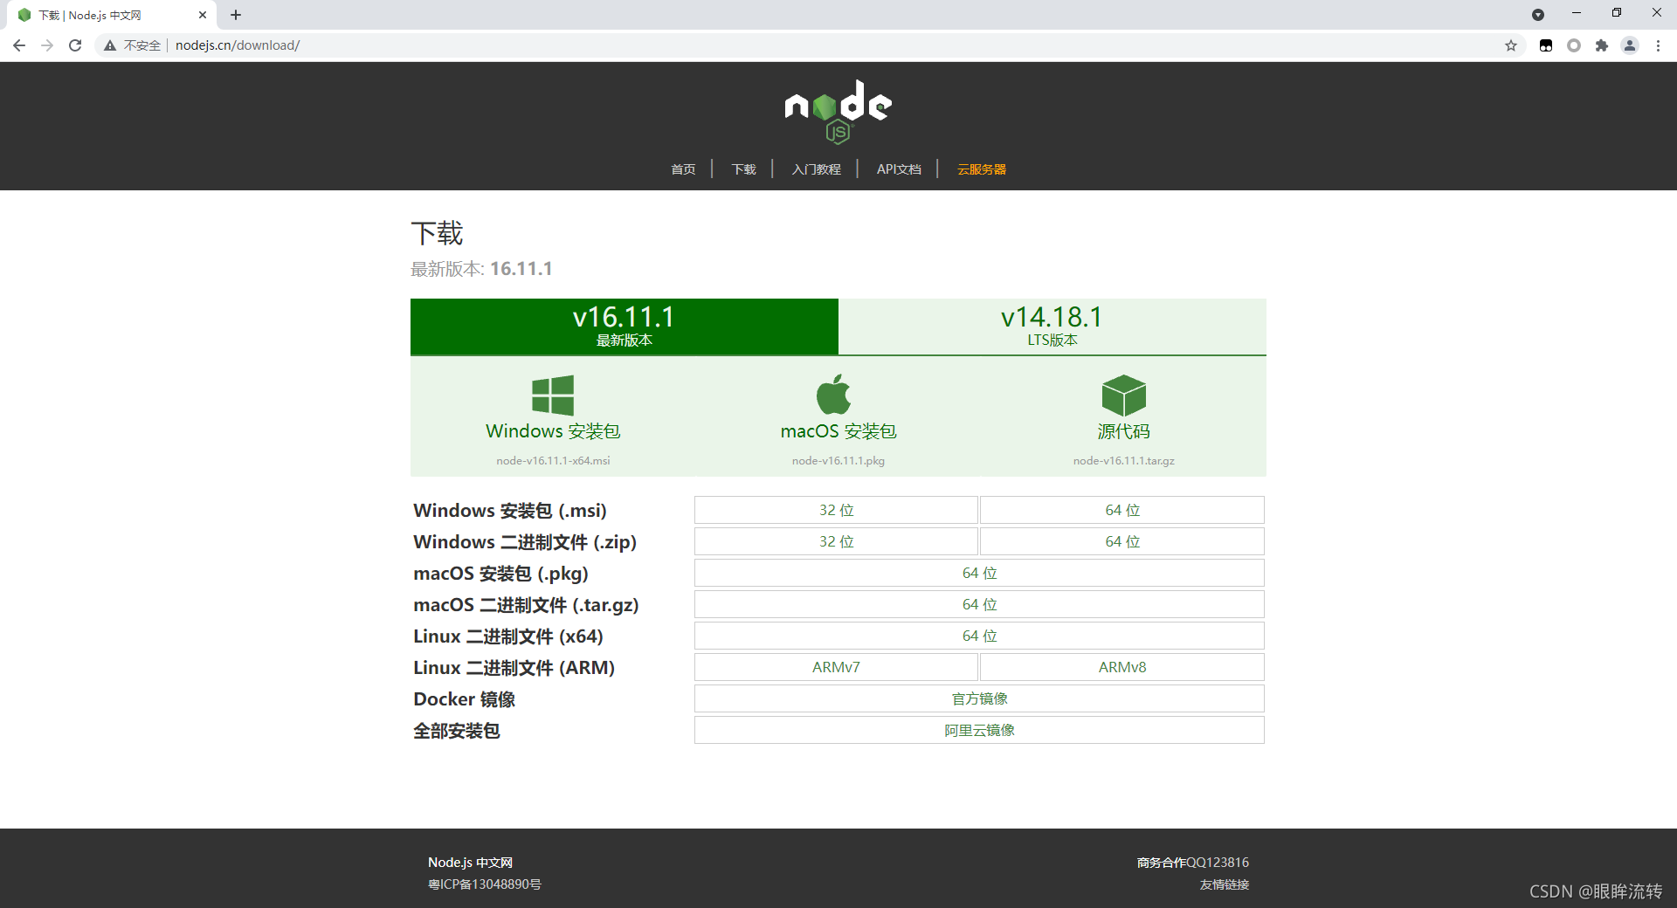Click the 最新版本: 16.11.1 text
This screenshot has height=908, width=1677.
(x=481, y=269)
